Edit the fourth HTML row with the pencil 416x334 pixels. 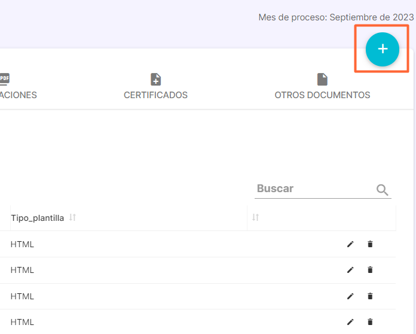pyautogui.click(x=350, y=322)
